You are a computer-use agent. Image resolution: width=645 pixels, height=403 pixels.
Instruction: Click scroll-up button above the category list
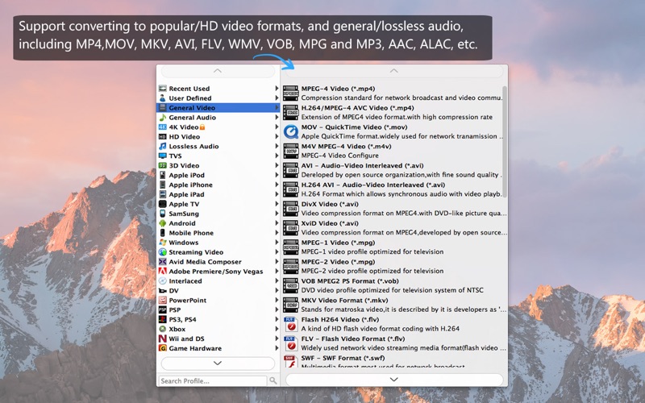(x=218, y=71)
